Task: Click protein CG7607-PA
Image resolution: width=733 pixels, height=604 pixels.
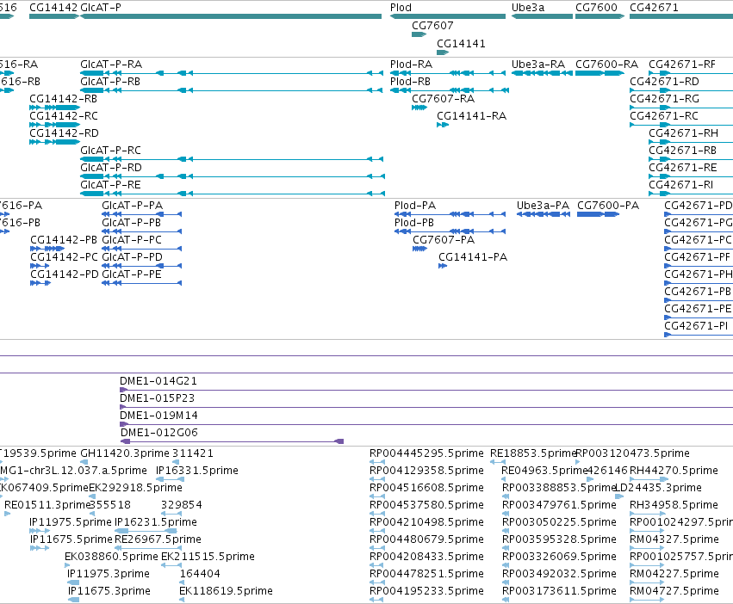Action: coord(419,249)
